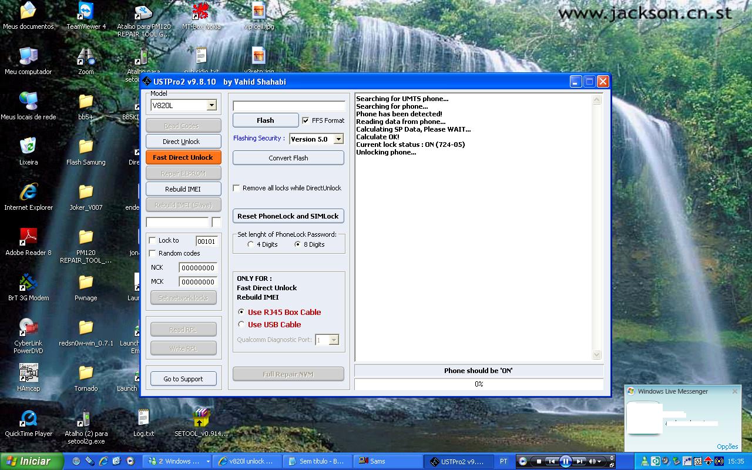
Task: Open PM120 REPAIR_TOOL folder
Action: (x=86, y=246)
